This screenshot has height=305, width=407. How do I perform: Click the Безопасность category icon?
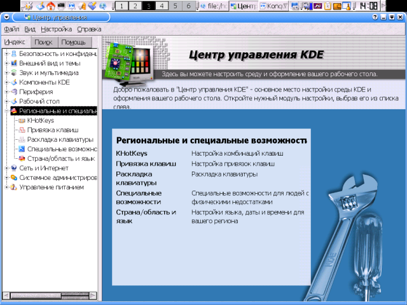[x=14, y=53]
